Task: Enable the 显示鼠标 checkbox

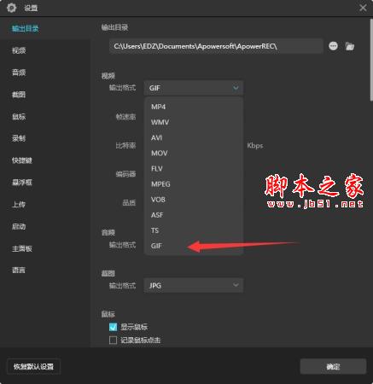Action: click(x=113, y=327)
